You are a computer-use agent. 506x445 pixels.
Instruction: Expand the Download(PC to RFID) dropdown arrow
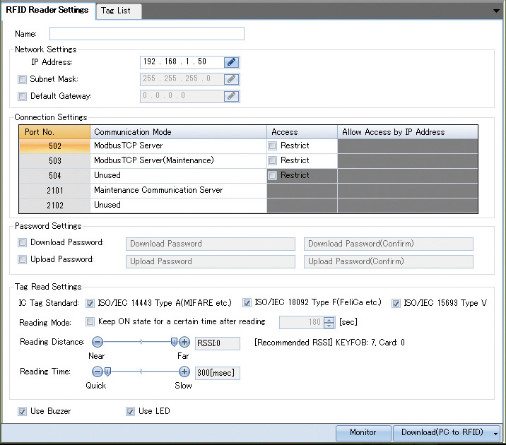(497, 433)
